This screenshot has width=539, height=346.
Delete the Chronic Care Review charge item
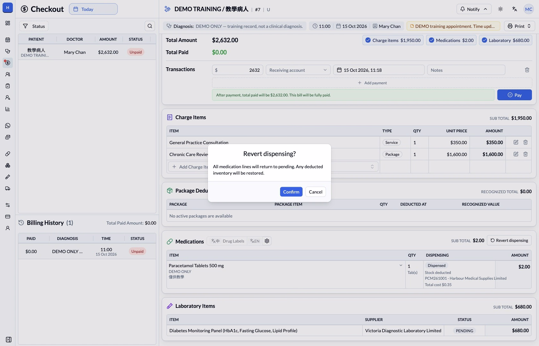click(x=526, y=154)
